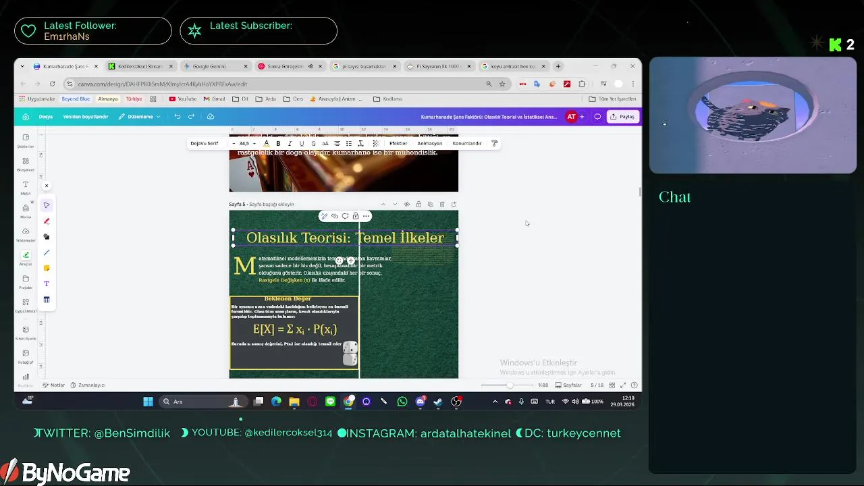
Task: Toggle bold formatting for the heading
Action: [x=278, y=143]
